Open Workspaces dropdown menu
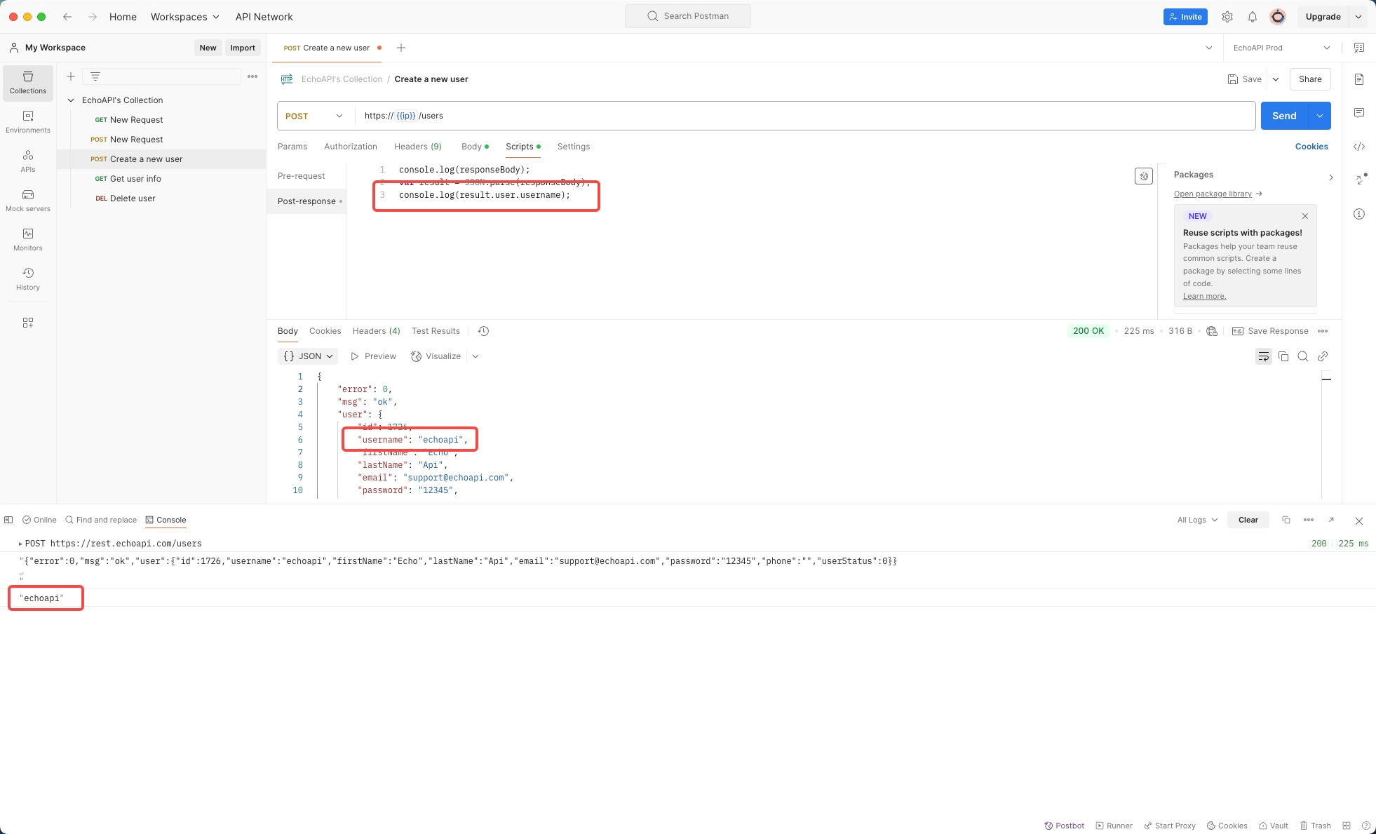Viewport: 1376px width, 834px height. (185, 17)
